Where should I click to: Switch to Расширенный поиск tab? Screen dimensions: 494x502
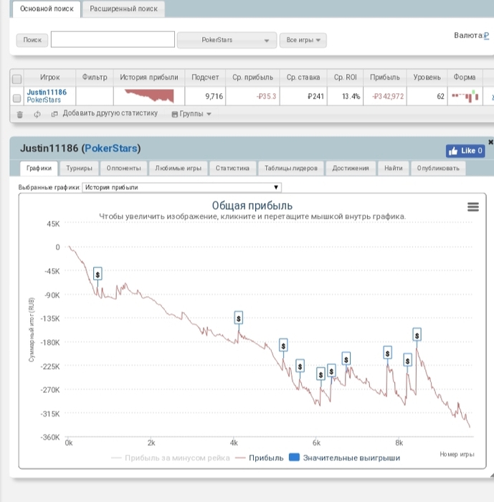point(123,9)
